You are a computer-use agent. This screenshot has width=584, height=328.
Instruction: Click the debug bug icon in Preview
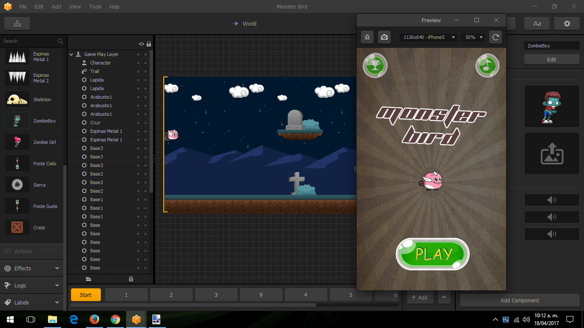tap(367, 37)
